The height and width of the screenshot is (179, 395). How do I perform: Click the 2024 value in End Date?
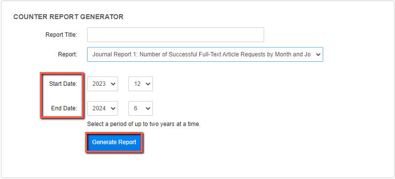click(x=99, y=108)
